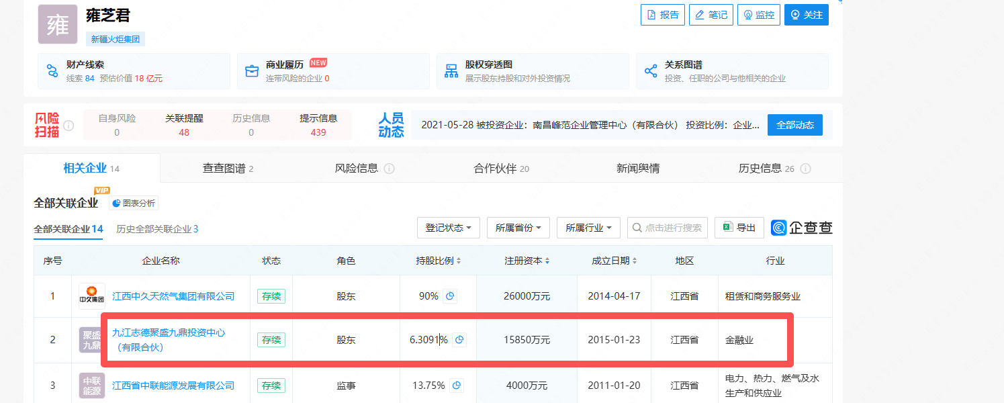Switch to the 查查图谱 tab
Screen dimensions: 1004x403
(228, 169)
